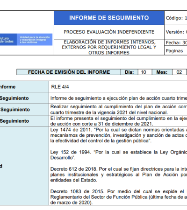Select 'PROCESO EVALUACIÒN INDEPENDIENTE' text
This screenshot has height=210, width=187.
[x=109, y=32]
